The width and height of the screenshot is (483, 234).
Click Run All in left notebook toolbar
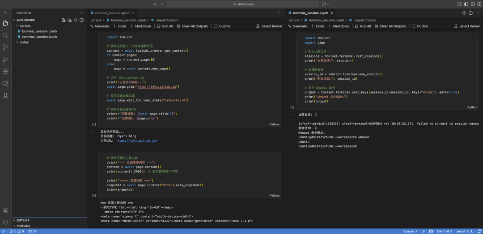[x=165, y=26]
